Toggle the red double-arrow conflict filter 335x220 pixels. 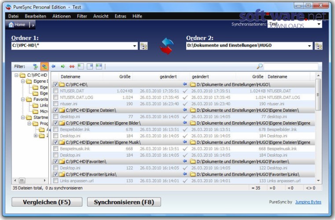point(72,66)
